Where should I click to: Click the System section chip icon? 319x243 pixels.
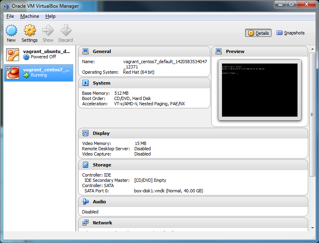[86, 83]
